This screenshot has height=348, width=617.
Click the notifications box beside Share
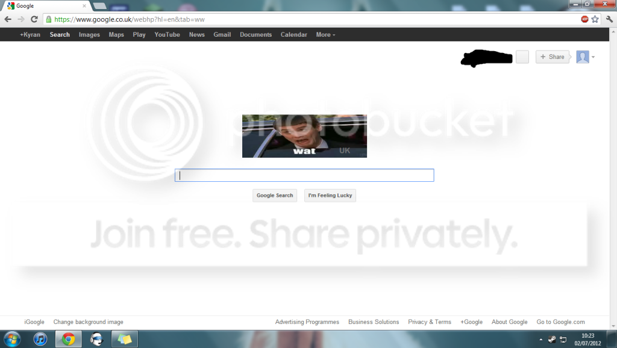[x=522, y=57]
